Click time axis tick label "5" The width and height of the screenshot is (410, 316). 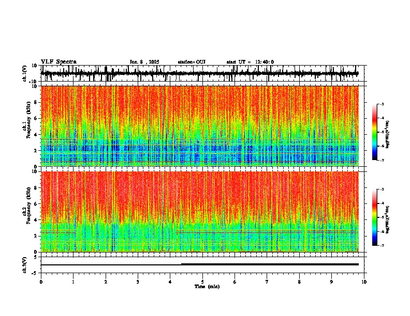202,282
